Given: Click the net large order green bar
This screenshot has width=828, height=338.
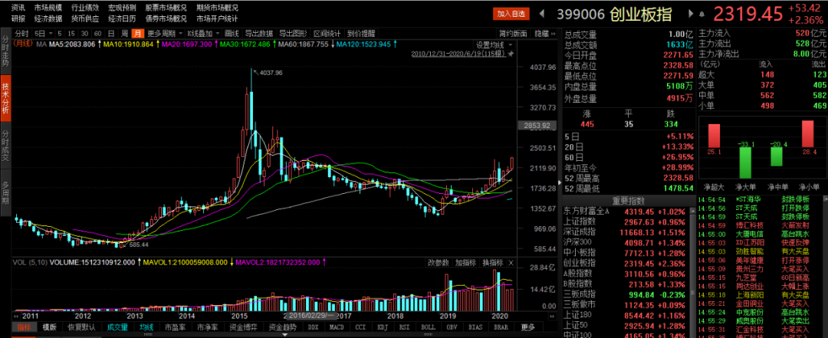Looking at the screenshot, I should 745,162.
